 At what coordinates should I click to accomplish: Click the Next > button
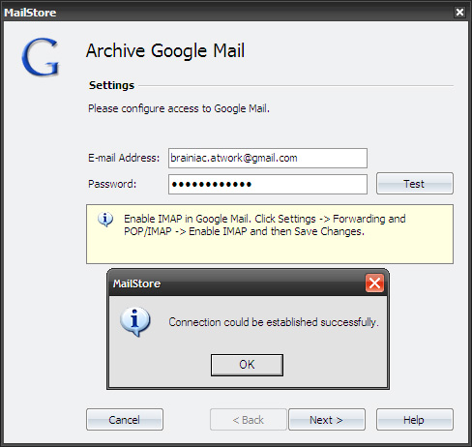[327, 420]
